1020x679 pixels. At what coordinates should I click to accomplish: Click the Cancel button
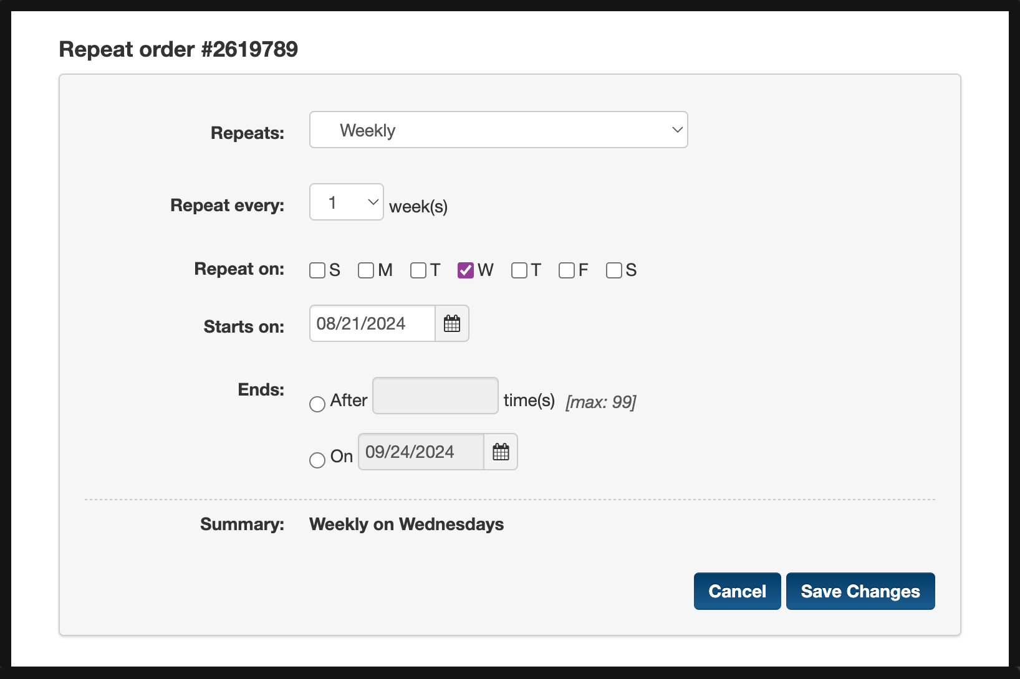737,591
